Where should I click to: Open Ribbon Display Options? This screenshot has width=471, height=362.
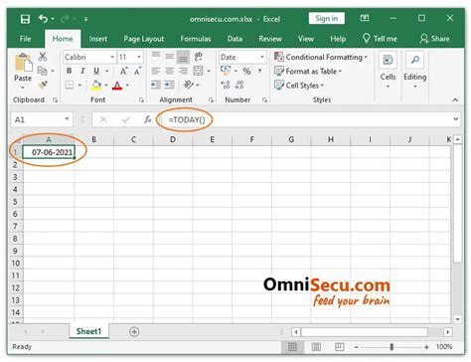[x=365, y=18]
